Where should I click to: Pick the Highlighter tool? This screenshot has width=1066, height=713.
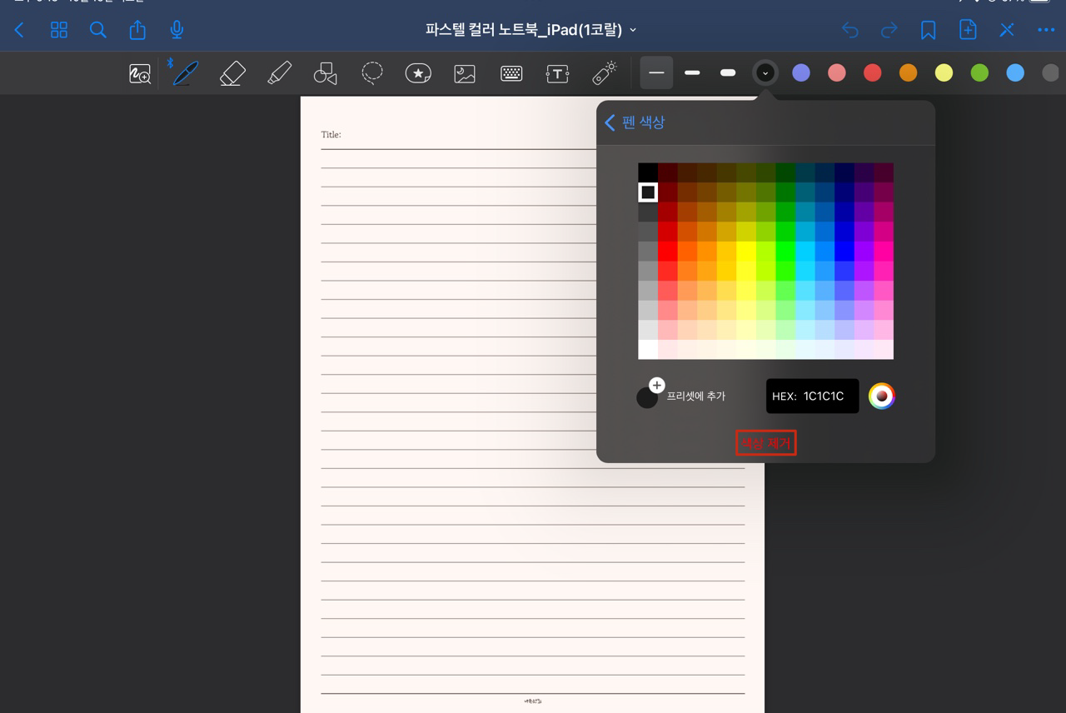click(278, 73)
